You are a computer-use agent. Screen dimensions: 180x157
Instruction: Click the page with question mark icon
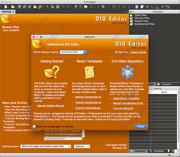click(x=142, y=7)
